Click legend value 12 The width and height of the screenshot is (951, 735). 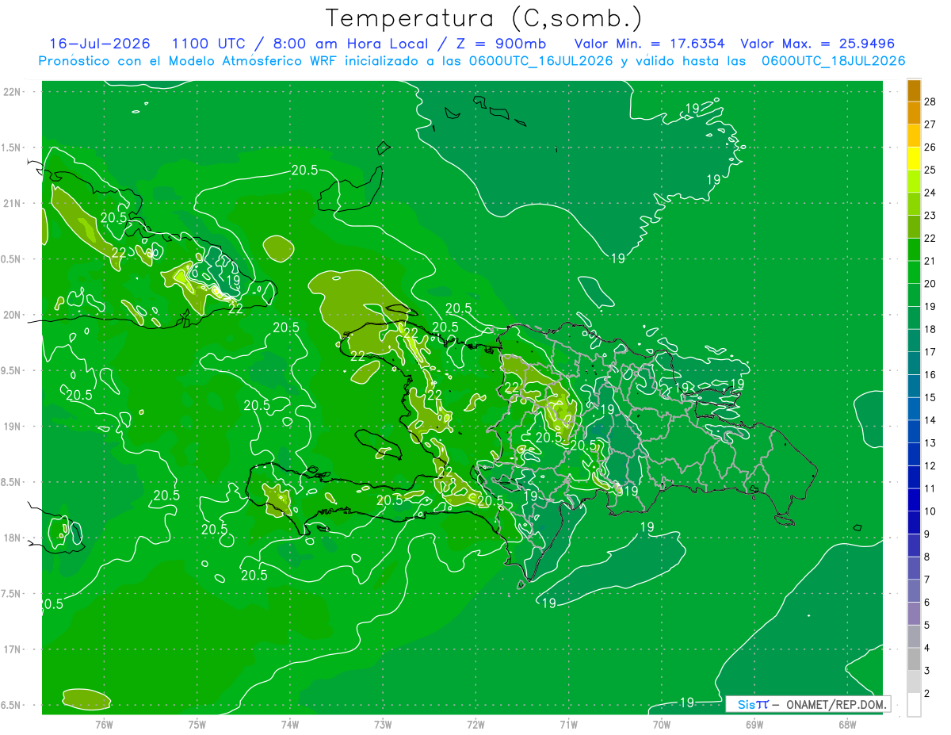click(x=930, y=466)
